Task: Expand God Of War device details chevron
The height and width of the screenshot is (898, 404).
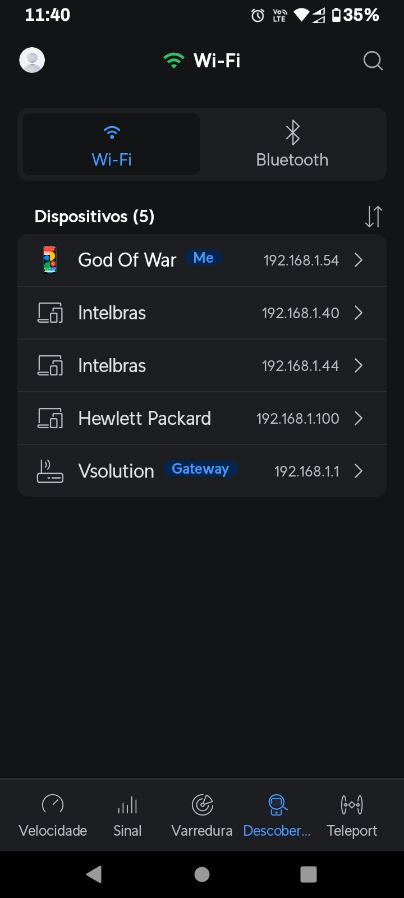Action: point(359,260)
